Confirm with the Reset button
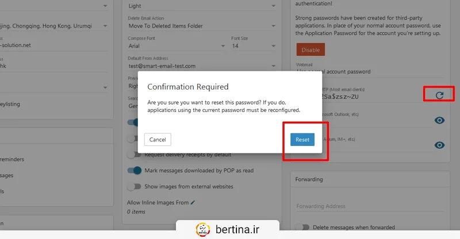The image size is (460, 239). coord(302,140)
